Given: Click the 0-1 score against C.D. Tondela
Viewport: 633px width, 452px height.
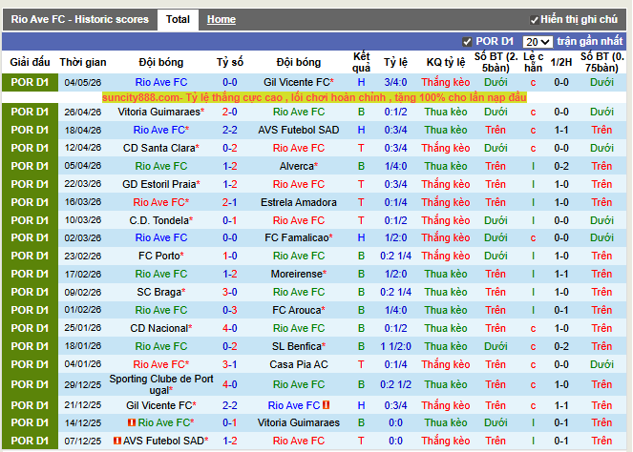Looking at the screenshot, I should tap(230, 220).
